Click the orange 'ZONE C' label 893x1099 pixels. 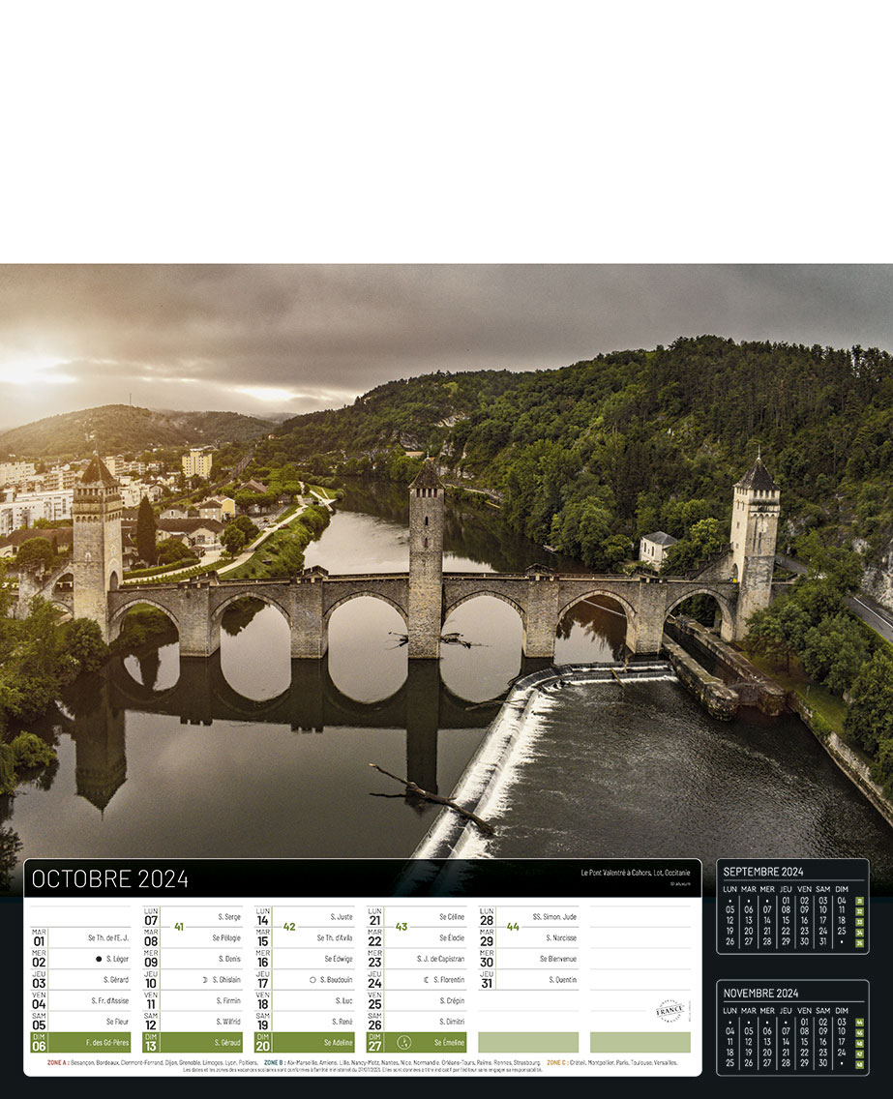coord(556,1062)
